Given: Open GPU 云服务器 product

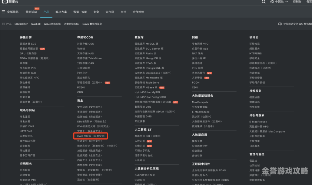Looking at the screenshot, I should tap(28, 53).
